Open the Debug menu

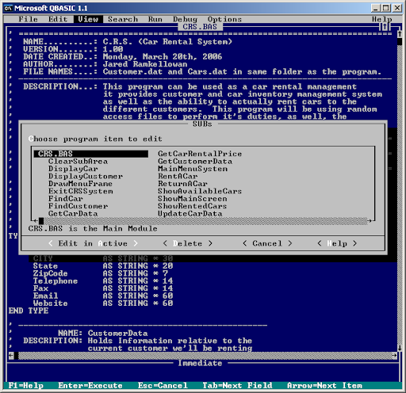[185, 19]
